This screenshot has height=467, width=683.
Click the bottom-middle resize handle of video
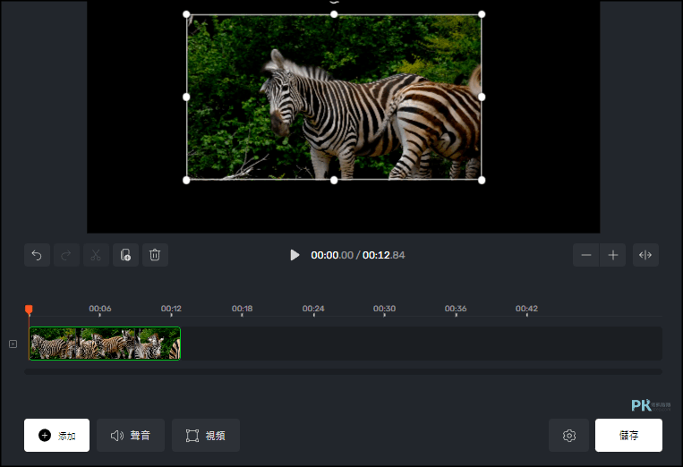click(334, 180)
